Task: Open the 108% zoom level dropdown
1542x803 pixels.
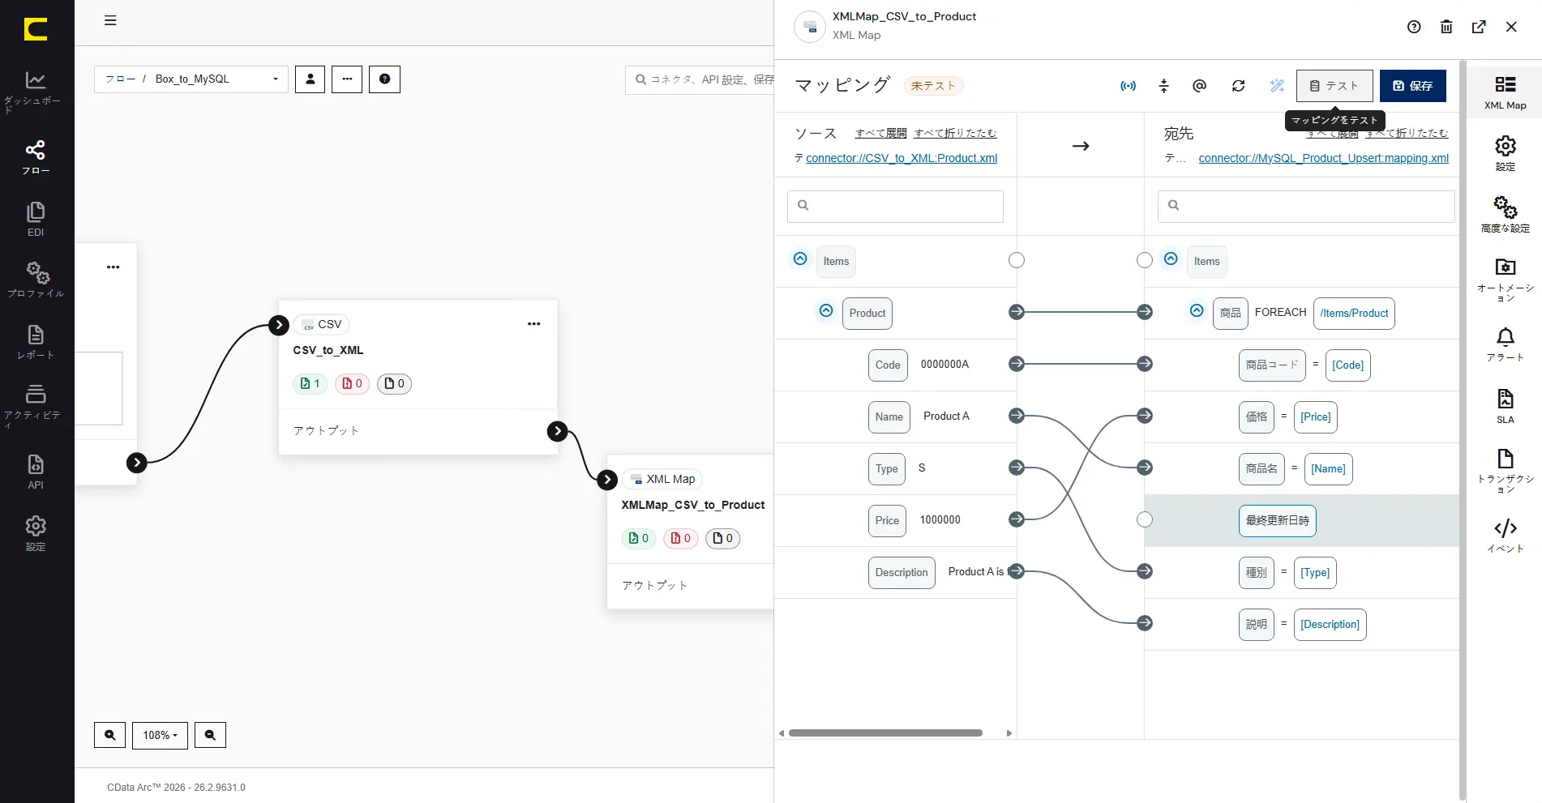Action: (x=160, y=735)
